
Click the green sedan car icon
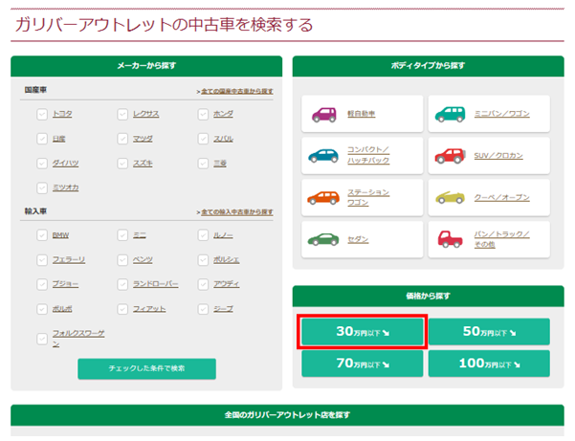[323, 240]
